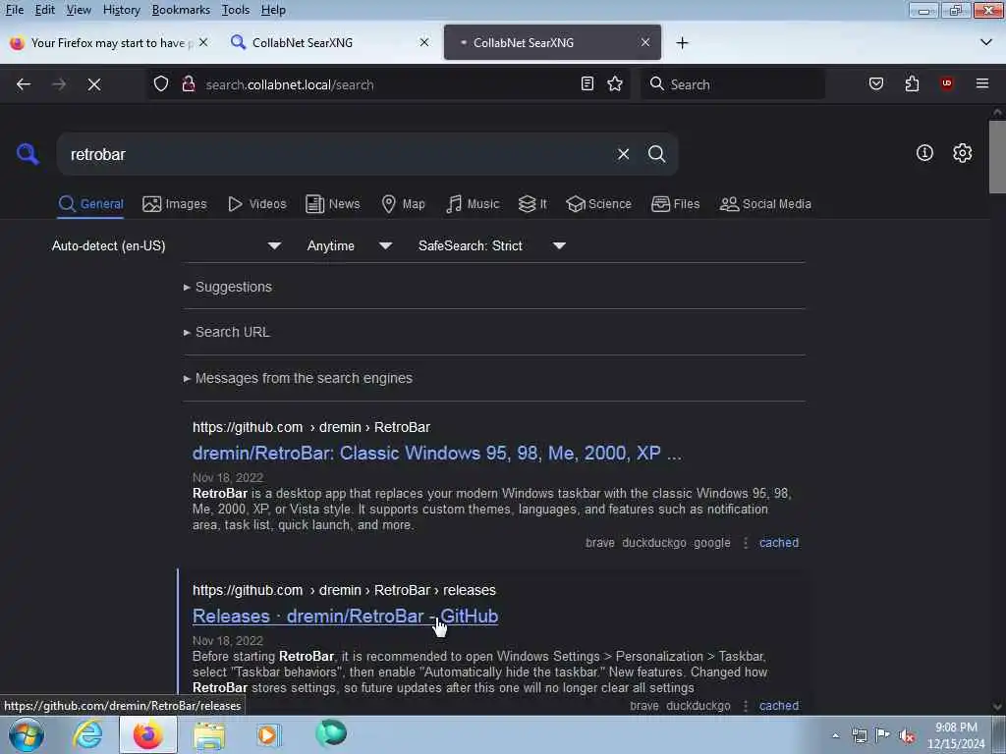Click the site security lock icon

(188, 84)
